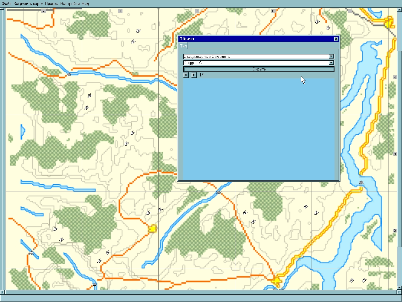Click grid column label A
The width and height of the screenshot is (402, 302).
[44, 11]
